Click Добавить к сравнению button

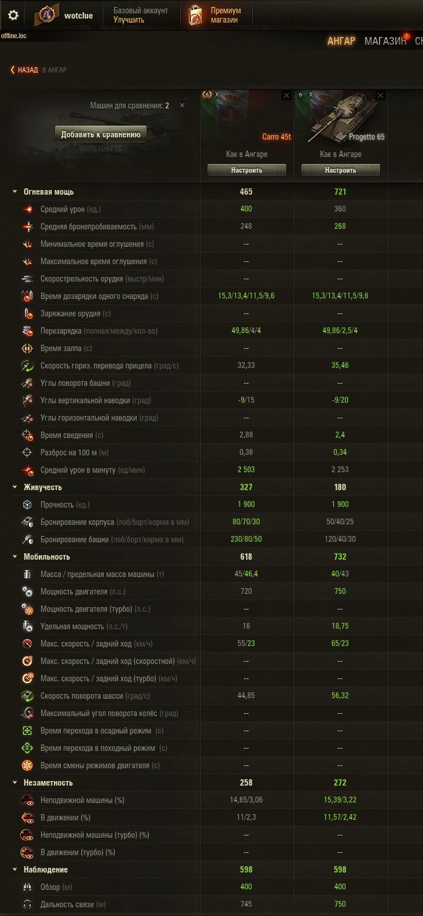[x=101, y=134]
